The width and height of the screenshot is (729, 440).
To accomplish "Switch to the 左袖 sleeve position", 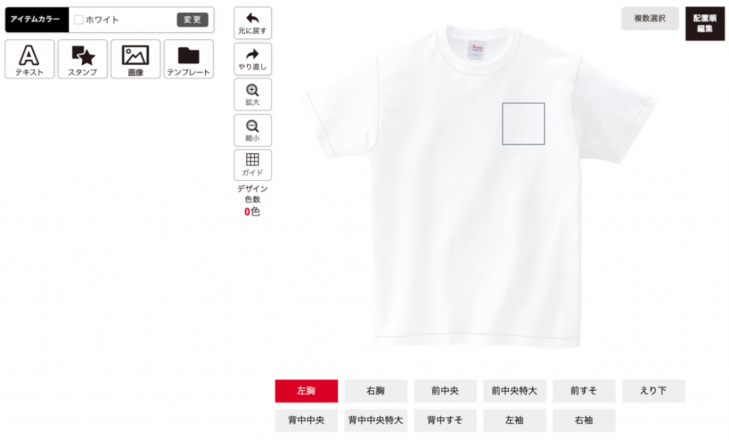I will pos(515,420).
